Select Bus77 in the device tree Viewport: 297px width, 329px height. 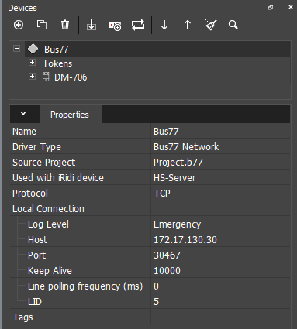56,50
